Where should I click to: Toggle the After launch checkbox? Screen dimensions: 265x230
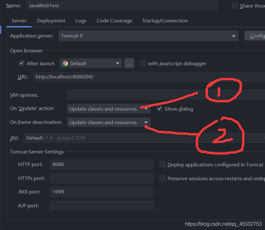coord(21,63)
